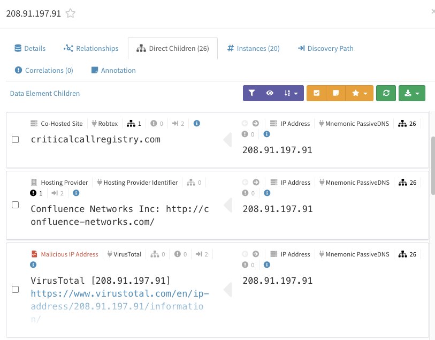Viewport: 435px width, 340px height.
Task: Click the favorite star next to 208.91.197.91
Action: tap(71, 13)
